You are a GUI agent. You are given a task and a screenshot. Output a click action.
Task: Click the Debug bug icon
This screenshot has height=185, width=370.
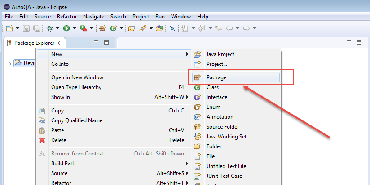coord(49,28)
